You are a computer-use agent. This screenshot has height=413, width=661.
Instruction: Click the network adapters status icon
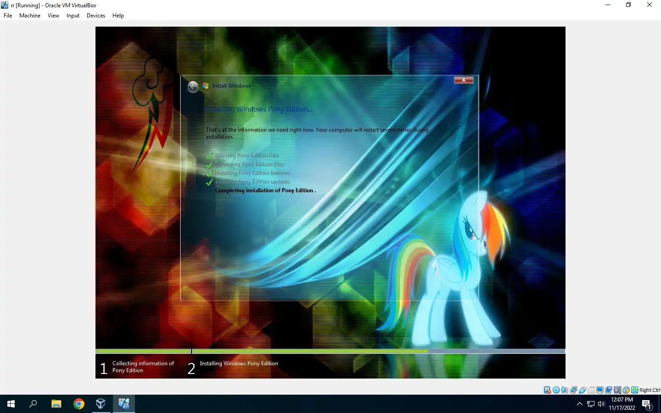pyautogui.click(x=573, y=390)
